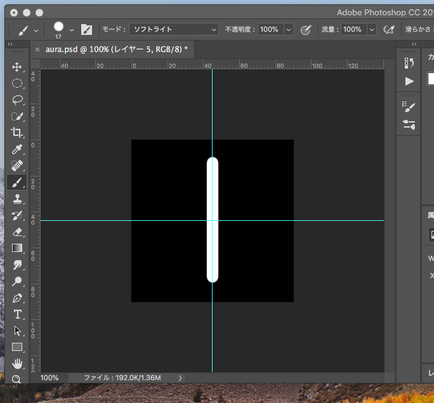Toggle pressure for opacity
Viewport: 434px width, 403px height.
click(x=306, y=30)
